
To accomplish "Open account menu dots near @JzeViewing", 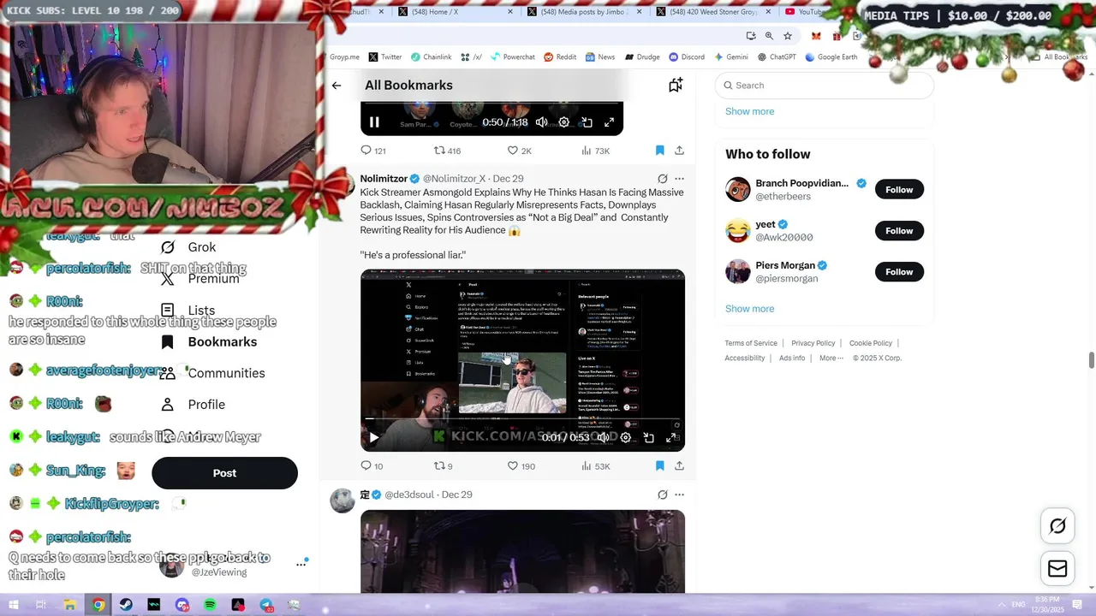I will [x=301, y=564].
